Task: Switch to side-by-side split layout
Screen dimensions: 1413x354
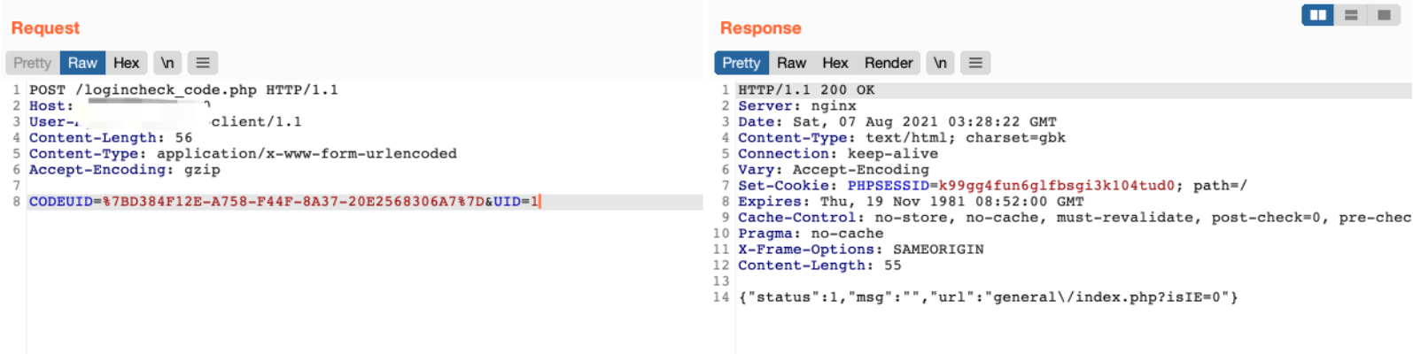Action: pos(1317,15)
